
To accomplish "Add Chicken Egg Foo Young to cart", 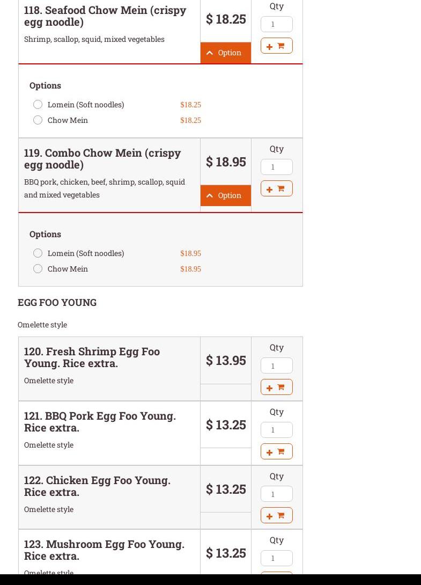I will pos(276,516).
